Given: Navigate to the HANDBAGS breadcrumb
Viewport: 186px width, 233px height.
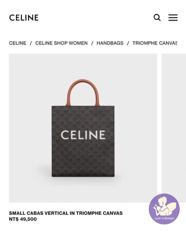Looking at the screenshot, I should [x=110, y=43].
